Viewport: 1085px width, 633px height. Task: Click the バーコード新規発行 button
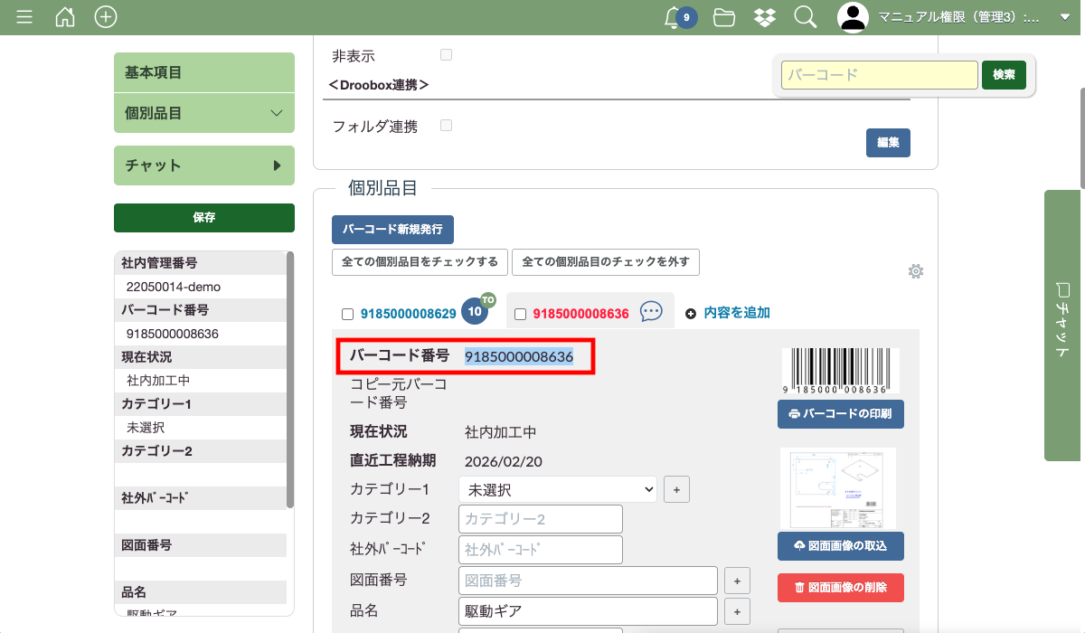point(392,230)
